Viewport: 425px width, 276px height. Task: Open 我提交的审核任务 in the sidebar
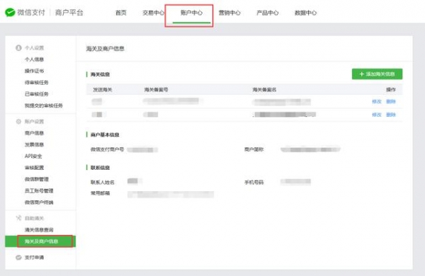pyautogui.click(x=44, y=105)
